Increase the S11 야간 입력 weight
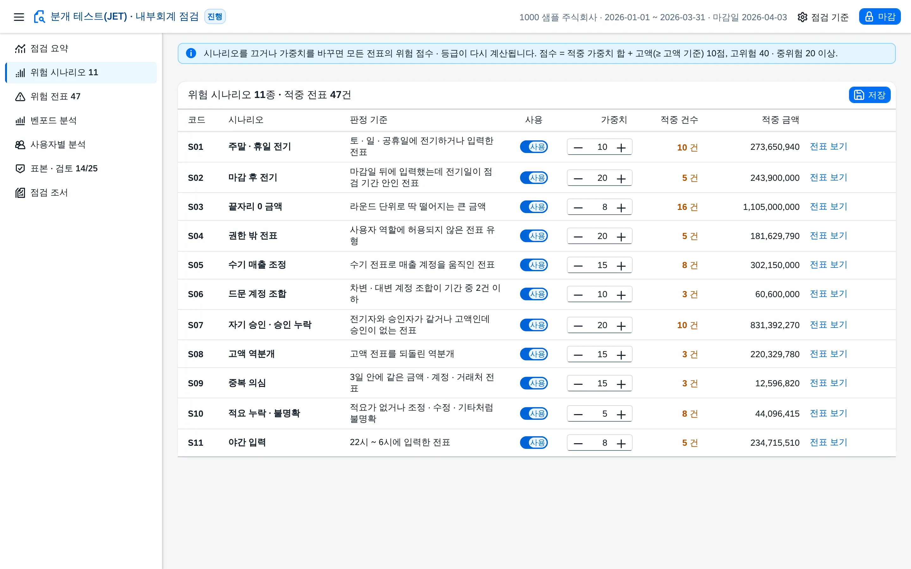 (x=621, y=443)
